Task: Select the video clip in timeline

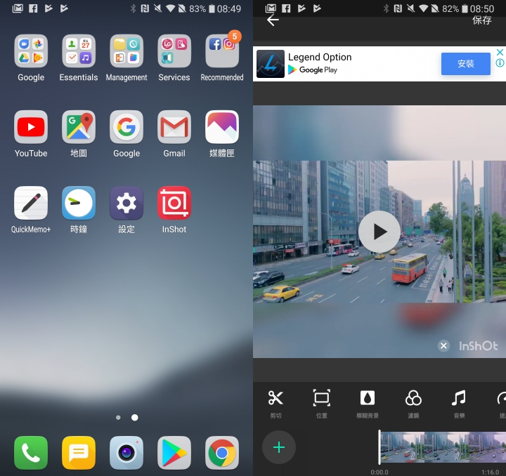Action: pyautogui.click(x=443, y=447)
